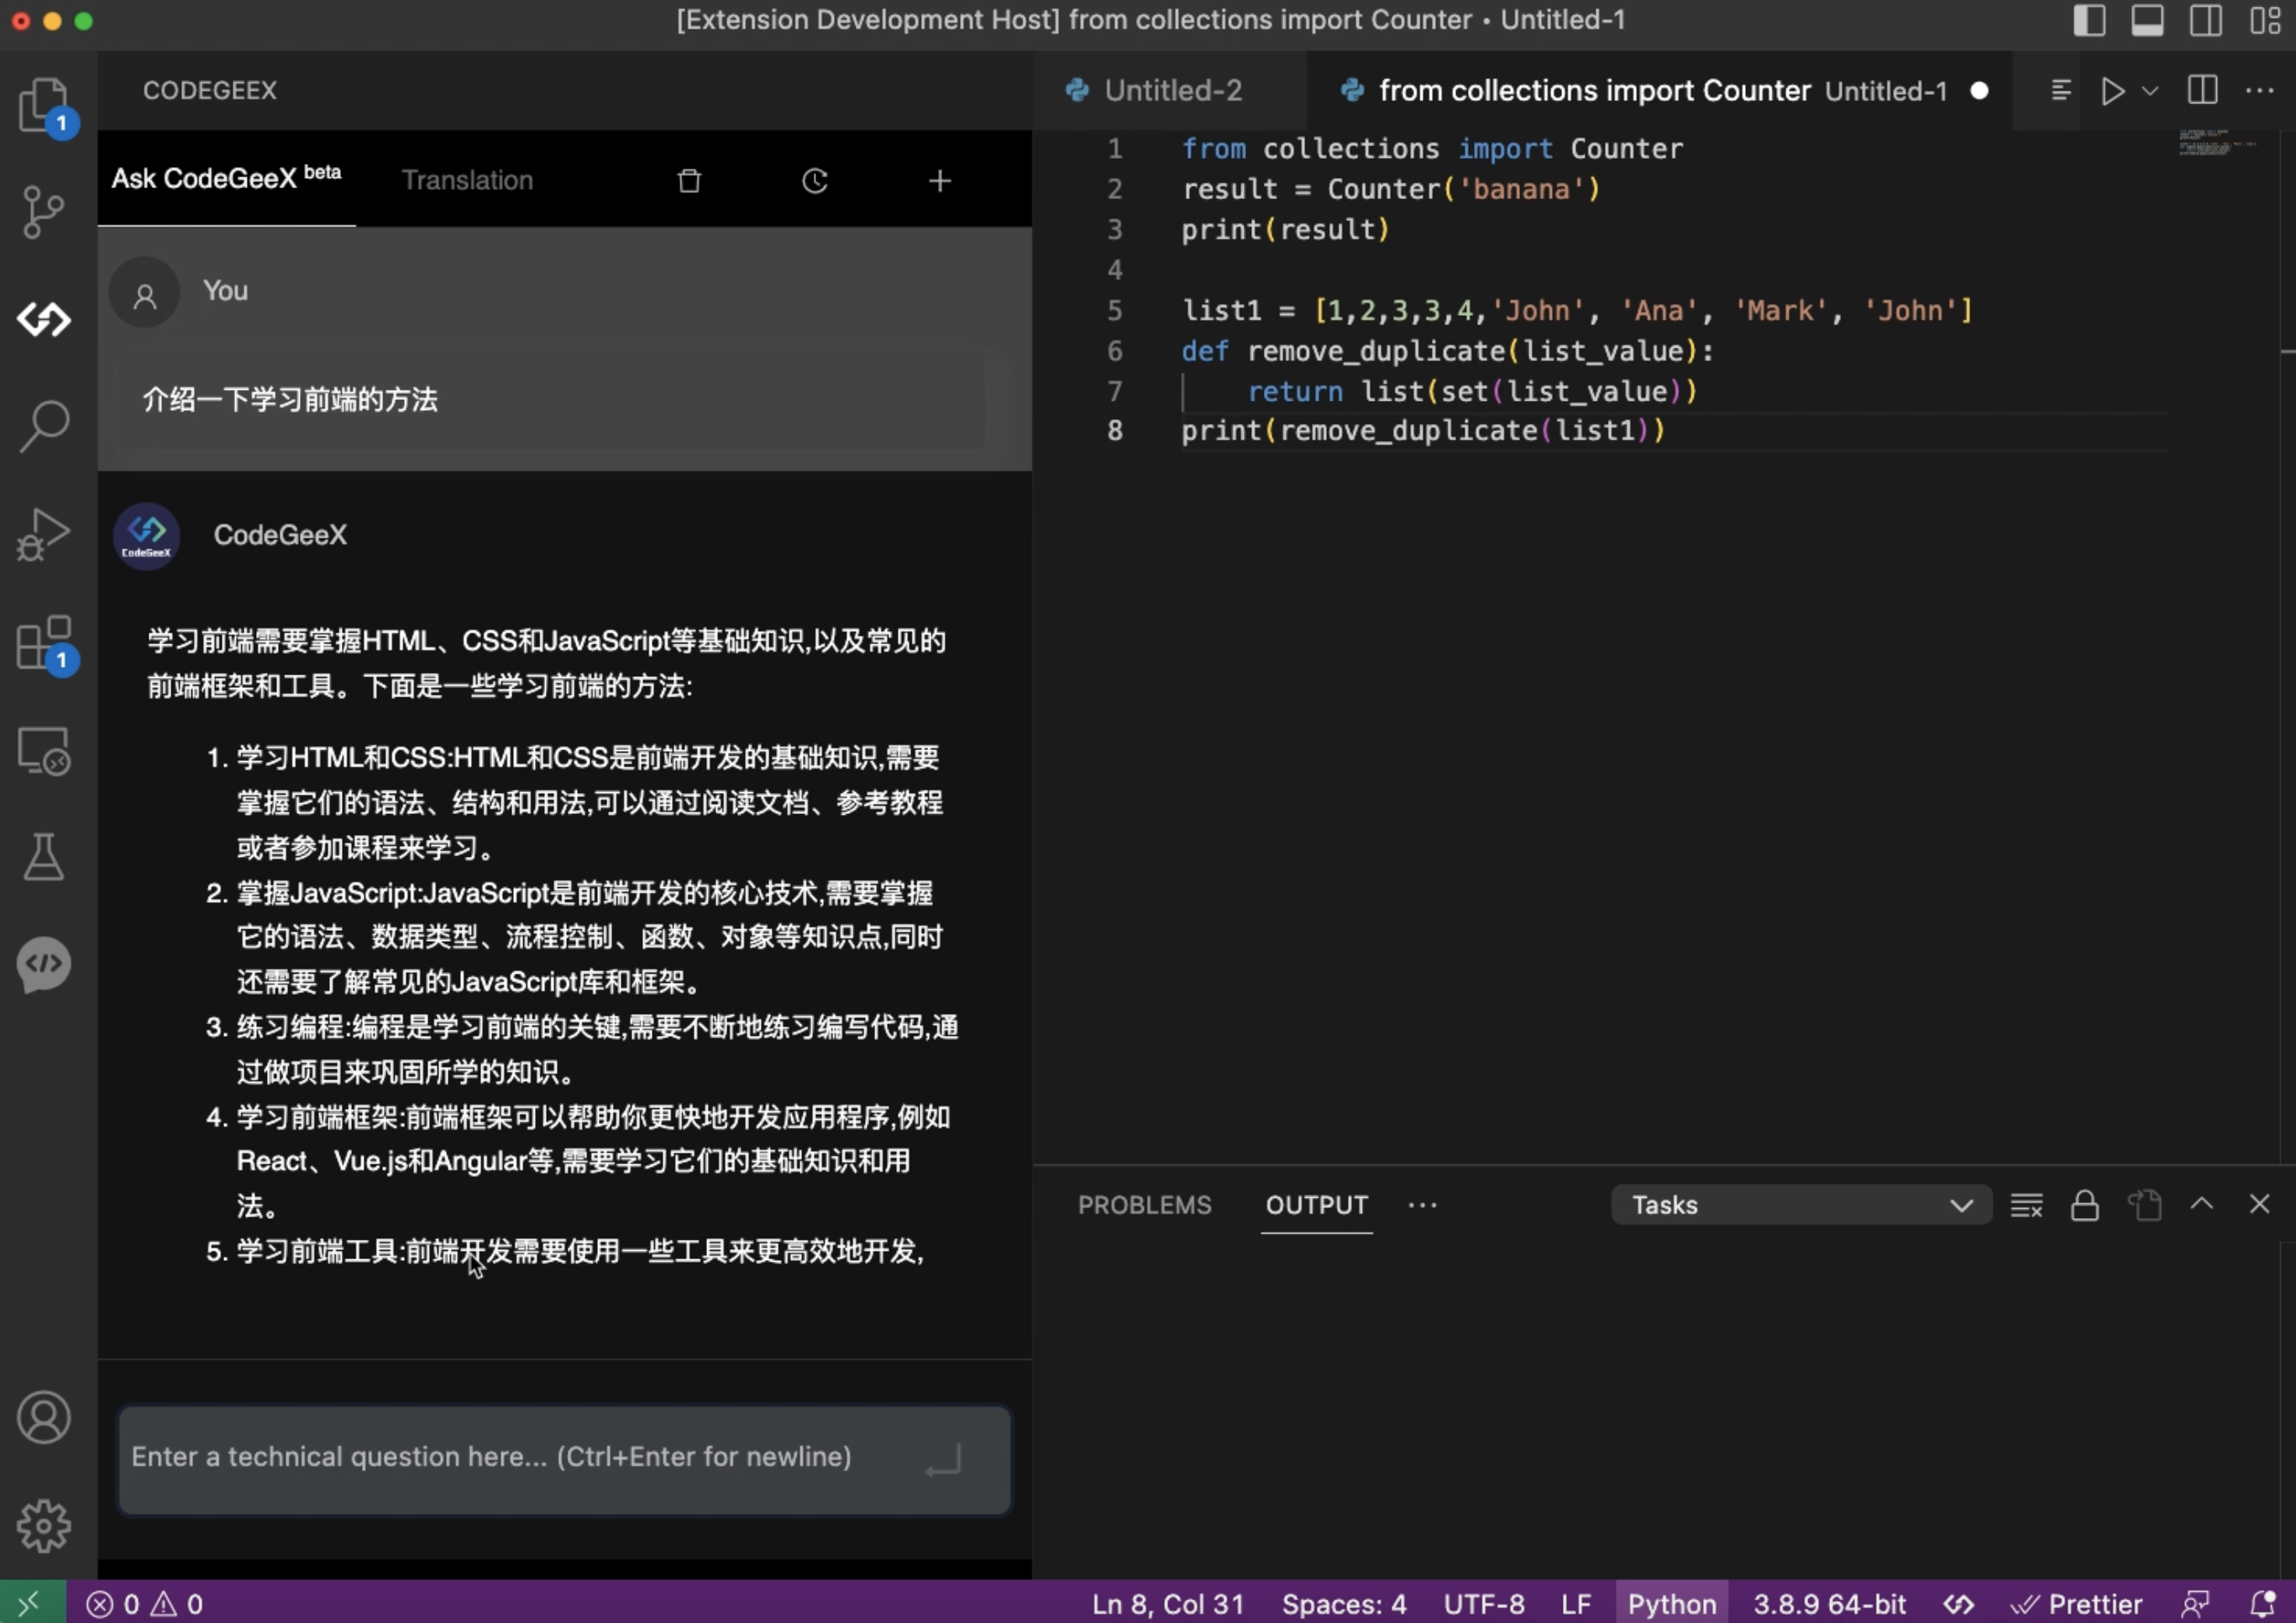Toggle the save icon in output panel
The height and width of the screenshot is (1623, 2296).
(2143, 1205)
